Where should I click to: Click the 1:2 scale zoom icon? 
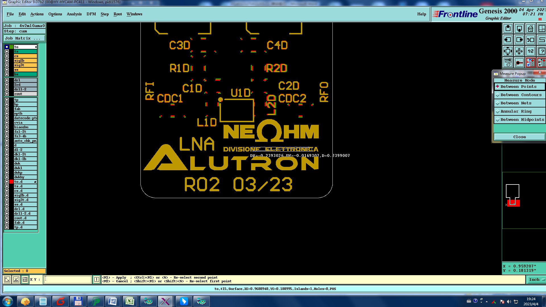click(531, 51)
